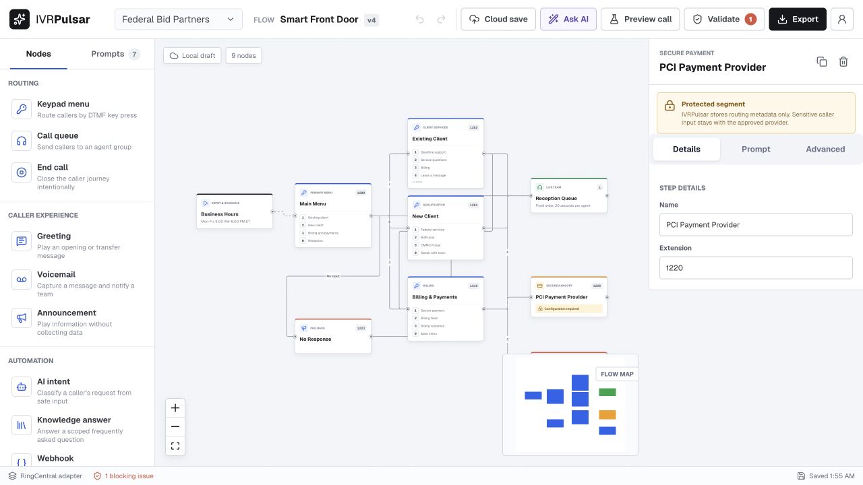Select the Knowledge answer books icon
The width and height of the screenshot is (863, 485).
[x=22, y=425]
